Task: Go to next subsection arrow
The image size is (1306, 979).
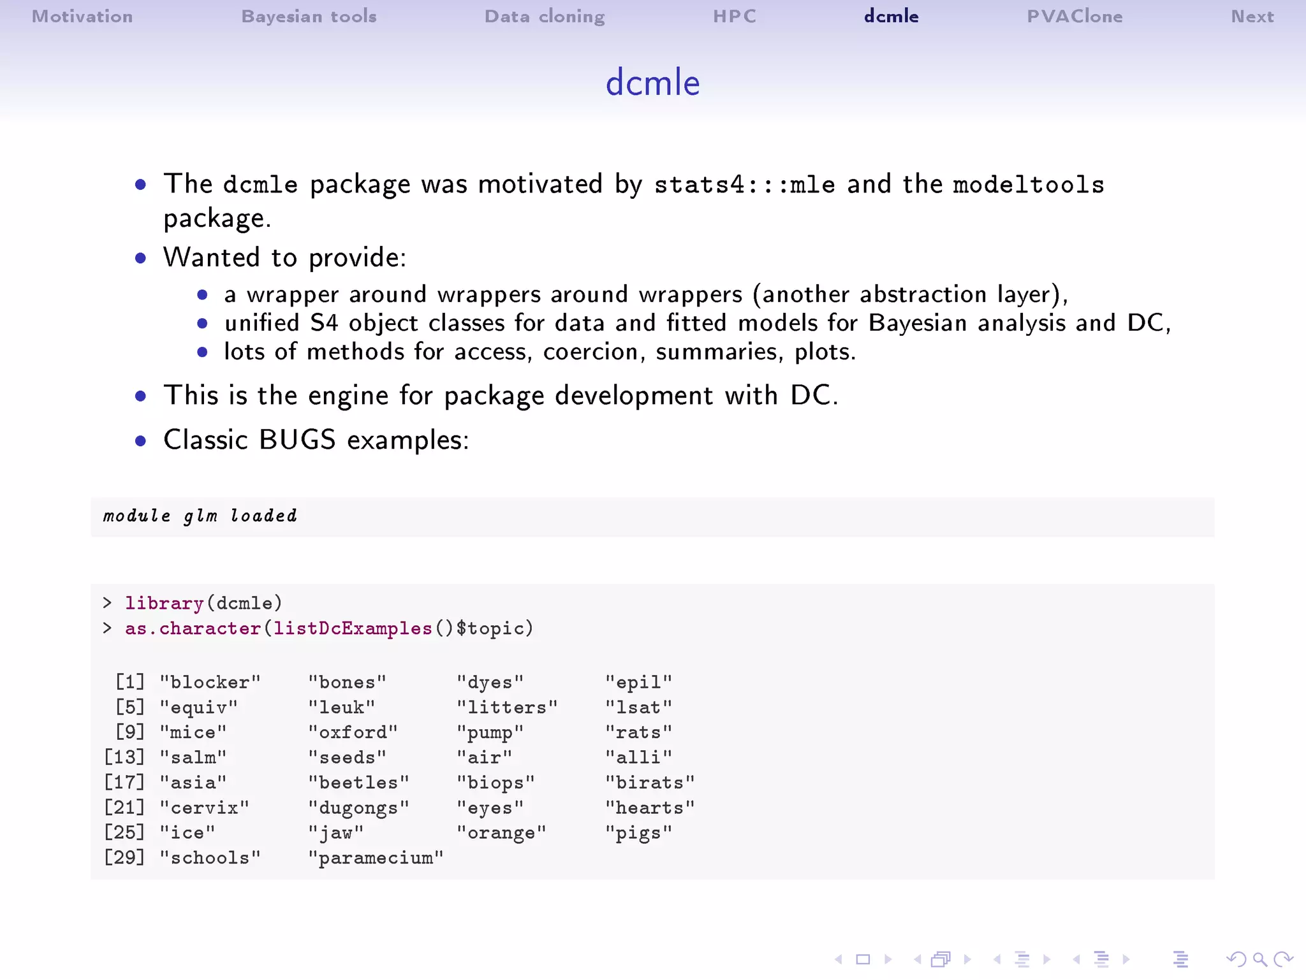Action: [x=1046, y=959]
